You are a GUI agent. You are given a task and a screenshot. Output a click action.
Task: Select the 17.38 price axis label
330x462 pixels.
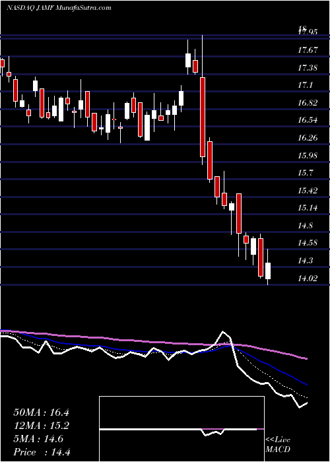[x=308, y=68]
